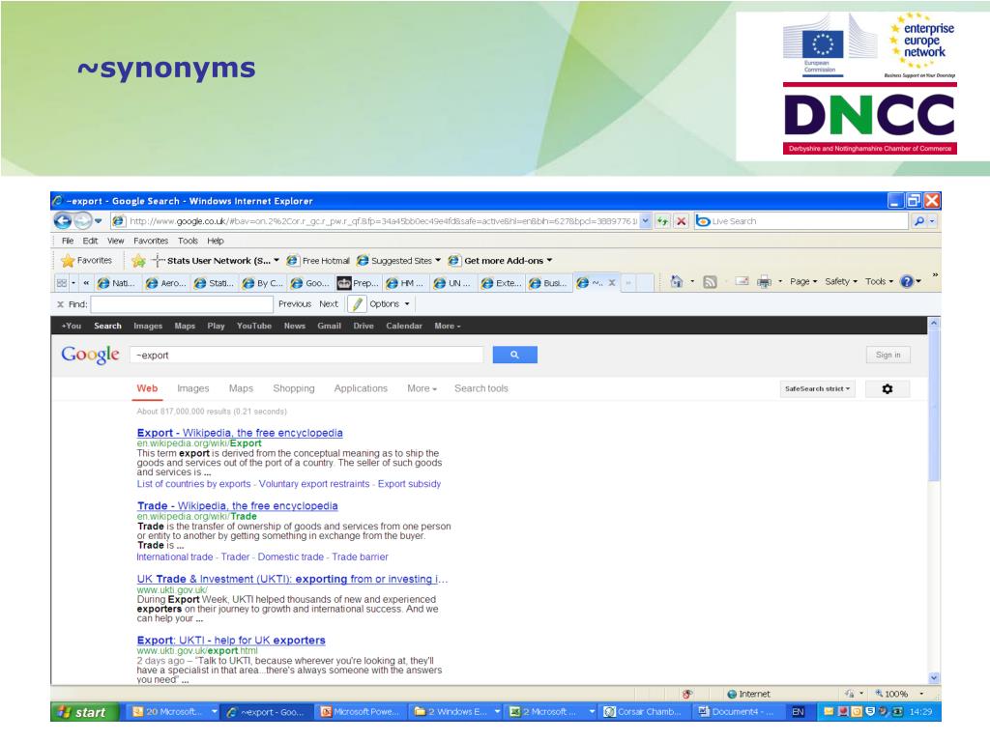Open the Page dropdown in the command bar
Viewport: 990px width, 742px height.
(803, 282)
